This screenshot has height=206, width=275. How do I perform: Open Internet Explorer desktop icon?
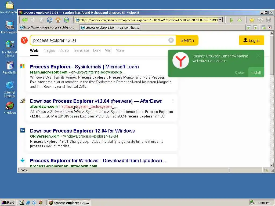pos(10,89)
